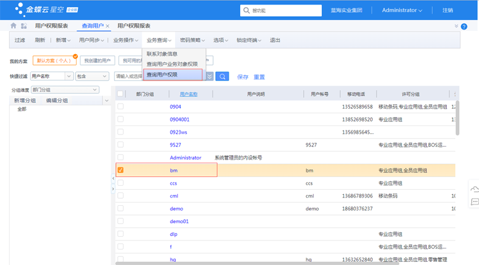Click the 过滤 toolbar button
The height and width of the screenshot is (265, 479).
click(19, 40)
